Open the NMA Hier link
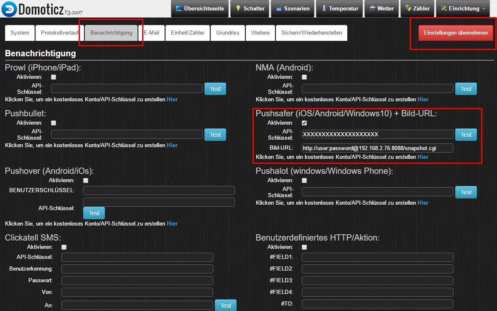This screenshot has height=311, width=497. pyautogui.click(x=423, y=99)
